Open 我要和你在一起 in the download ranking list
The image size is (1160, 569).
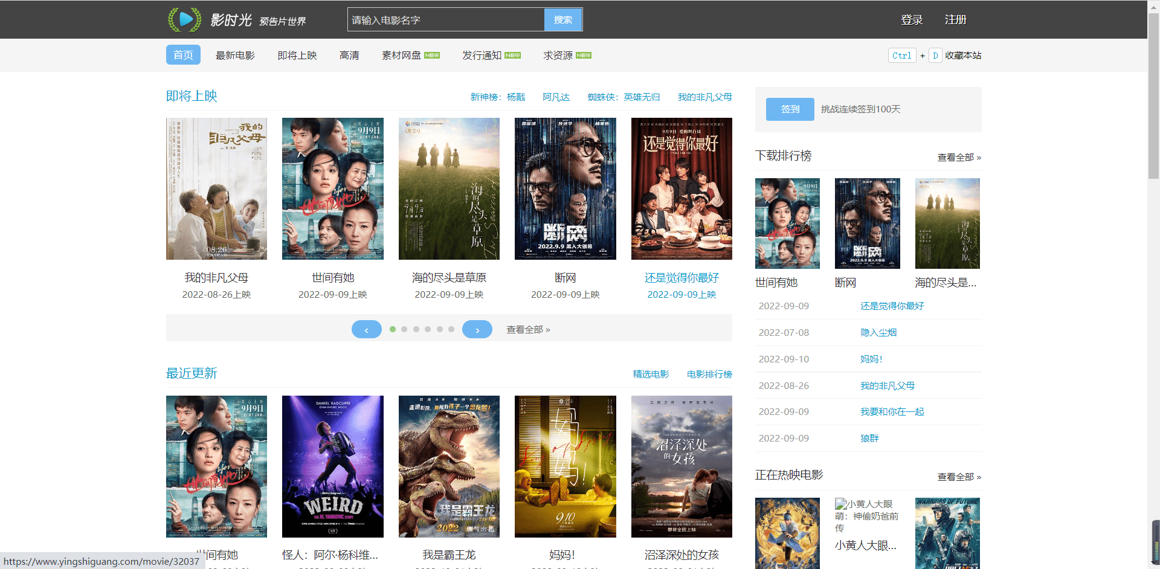892,412
